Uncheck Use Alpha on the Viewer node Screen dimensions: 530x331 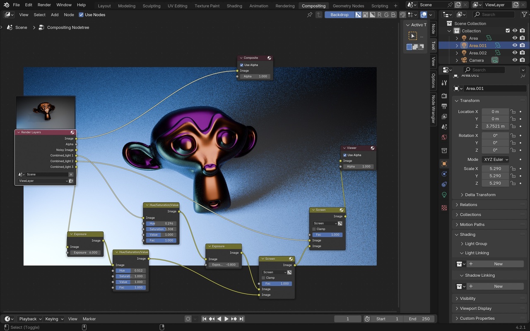click(x=345, y=155)
